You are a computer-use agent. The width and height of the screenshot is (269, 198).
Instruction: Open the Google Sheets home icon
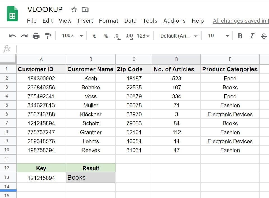pos(12,14)
